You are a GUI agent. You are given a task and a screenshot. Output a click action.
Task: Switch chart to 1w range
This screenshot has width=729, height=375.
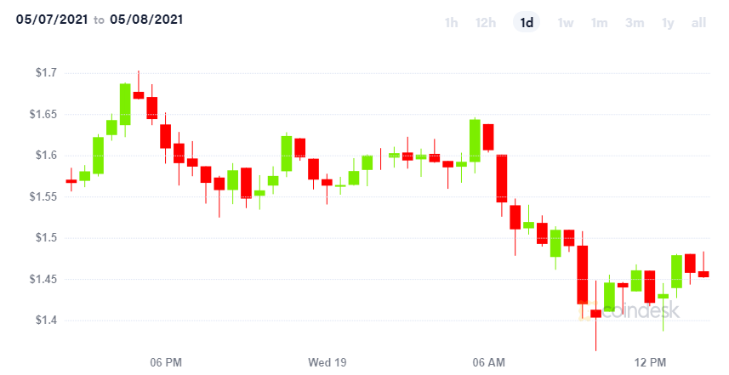click(566, 22)
